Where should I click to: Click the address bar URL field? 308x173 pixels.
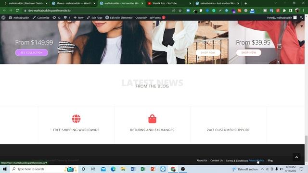click(x=98, y=11)
